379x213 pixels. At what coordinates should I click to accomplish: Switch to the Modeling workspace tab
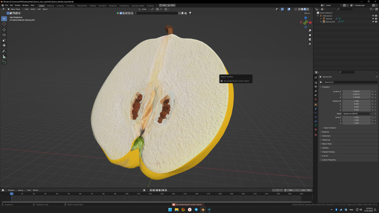coord(50,6)
